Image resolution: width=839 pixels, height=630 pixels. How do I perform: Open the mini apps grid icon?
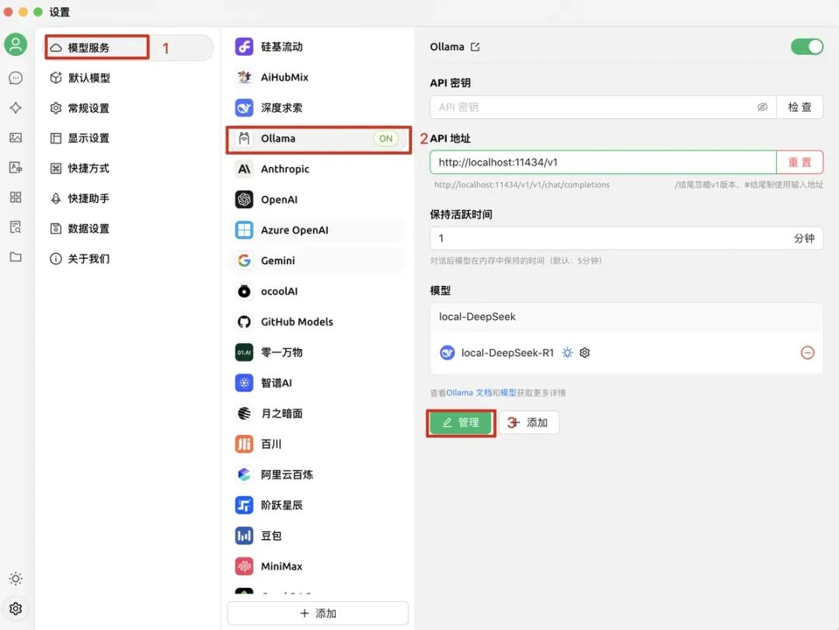(x=16, y=197)
